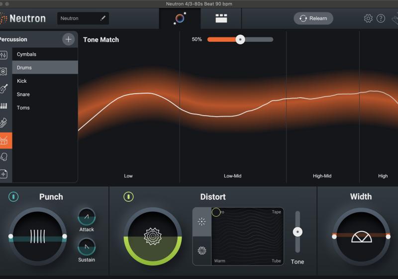The height and width of the screenshot is (279, 398).
Task: Select Snare in the Percussion list
Action: 45,94
